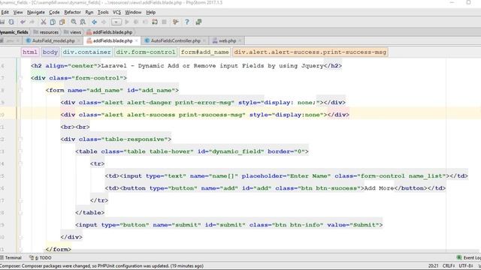This screenshot has width=481, height=270.
Task: Click the Save All toolbar icon
Action: pos(2,22)
